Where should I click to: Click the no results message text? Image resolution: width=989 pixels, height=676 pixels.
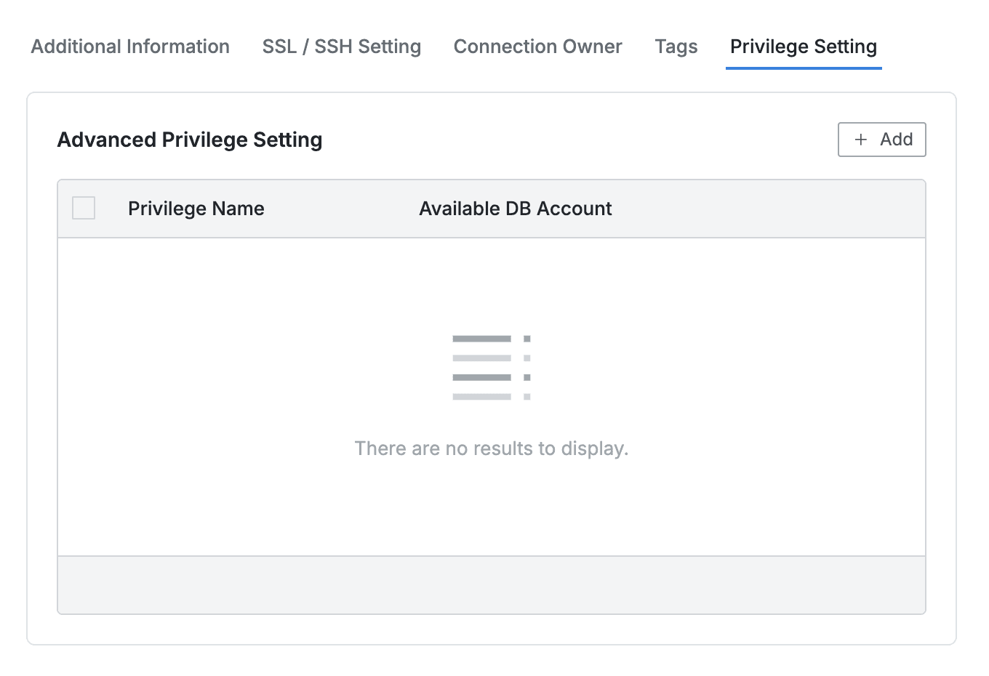click(x=492, y=448)
